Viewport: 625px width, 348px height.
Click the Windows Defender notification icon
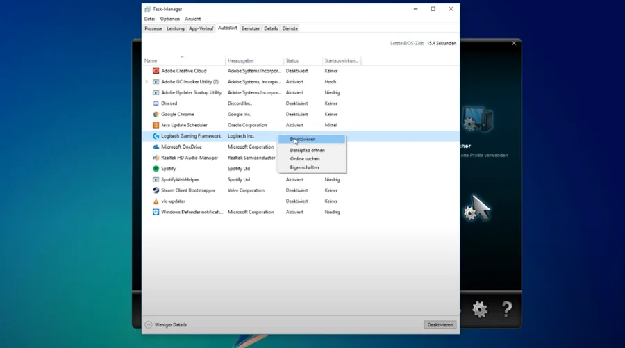[x=156, y=212]
